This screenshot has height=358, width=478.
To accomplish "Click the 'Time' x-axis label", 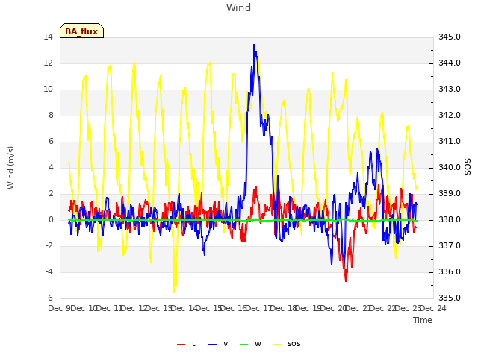I will pos(423,320).
